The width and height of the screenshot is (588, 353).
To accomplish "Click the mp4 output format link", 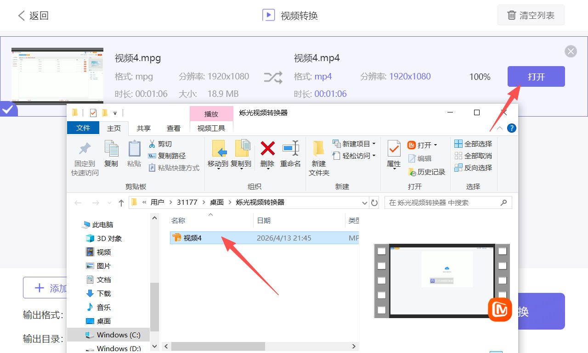I will click(x=323, y=76).
